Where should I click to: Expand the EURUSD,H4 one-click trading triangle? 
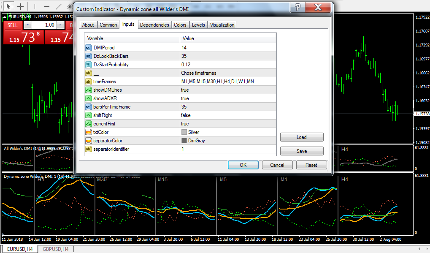(5, 17)
